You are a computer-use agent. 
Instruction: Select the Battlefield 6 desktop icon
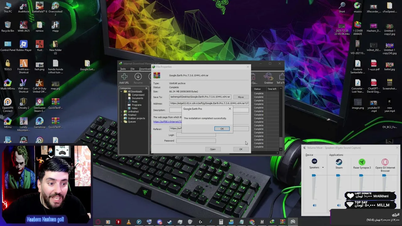coord(40,8)
